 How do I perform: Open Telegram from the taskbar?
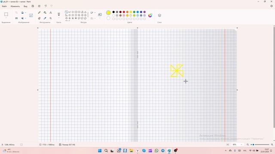163,151
